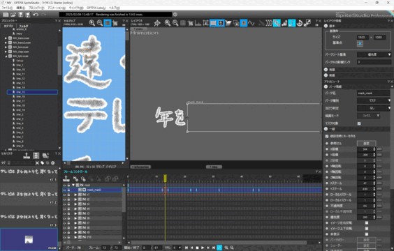
Task: Switch to the Folder tab in project panel
Action: coord(24,26)
